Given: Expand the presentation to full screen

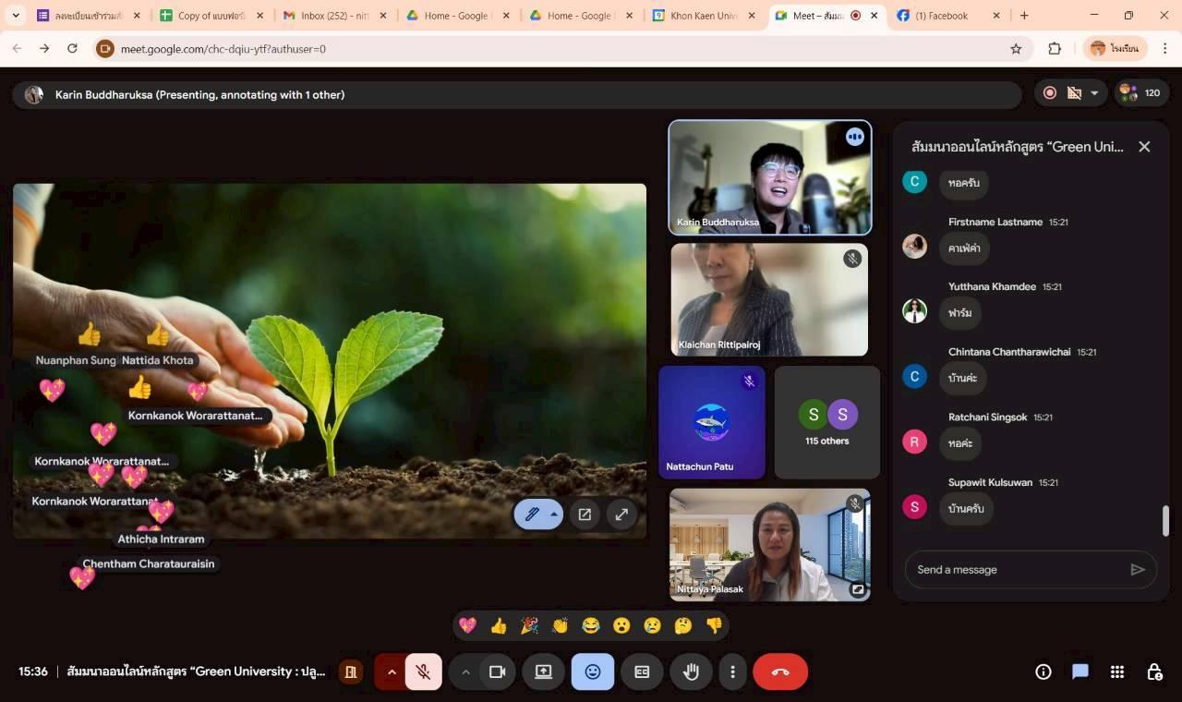Looking at the screenshot, I should coord(621,514).
